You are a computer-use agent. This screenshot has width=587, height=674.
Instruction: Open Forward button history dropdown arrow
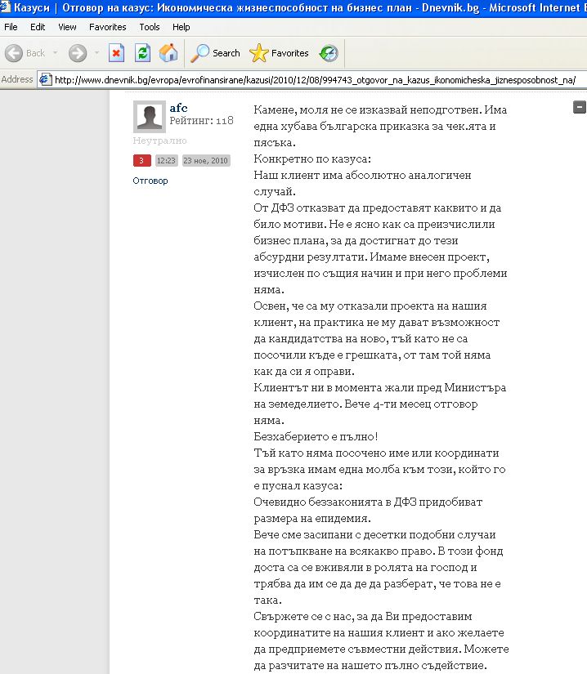[96, 53]
